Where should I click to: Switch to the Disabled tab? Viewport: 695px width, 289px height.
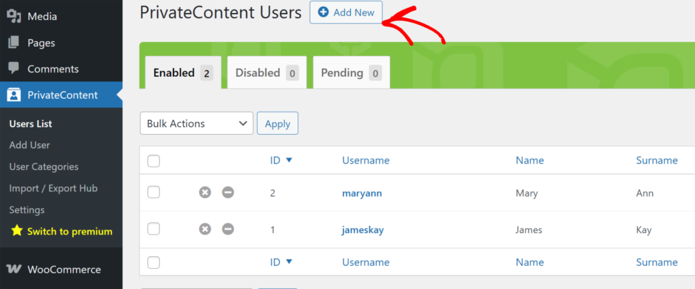[267, 73]
